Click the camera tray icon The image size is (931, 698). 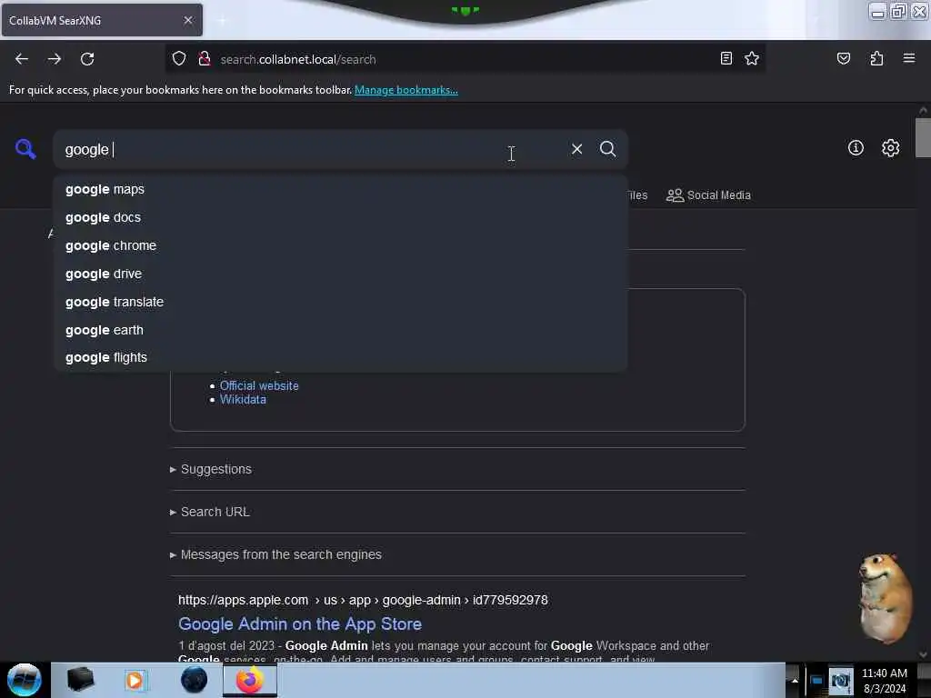(x=840, y=681)
